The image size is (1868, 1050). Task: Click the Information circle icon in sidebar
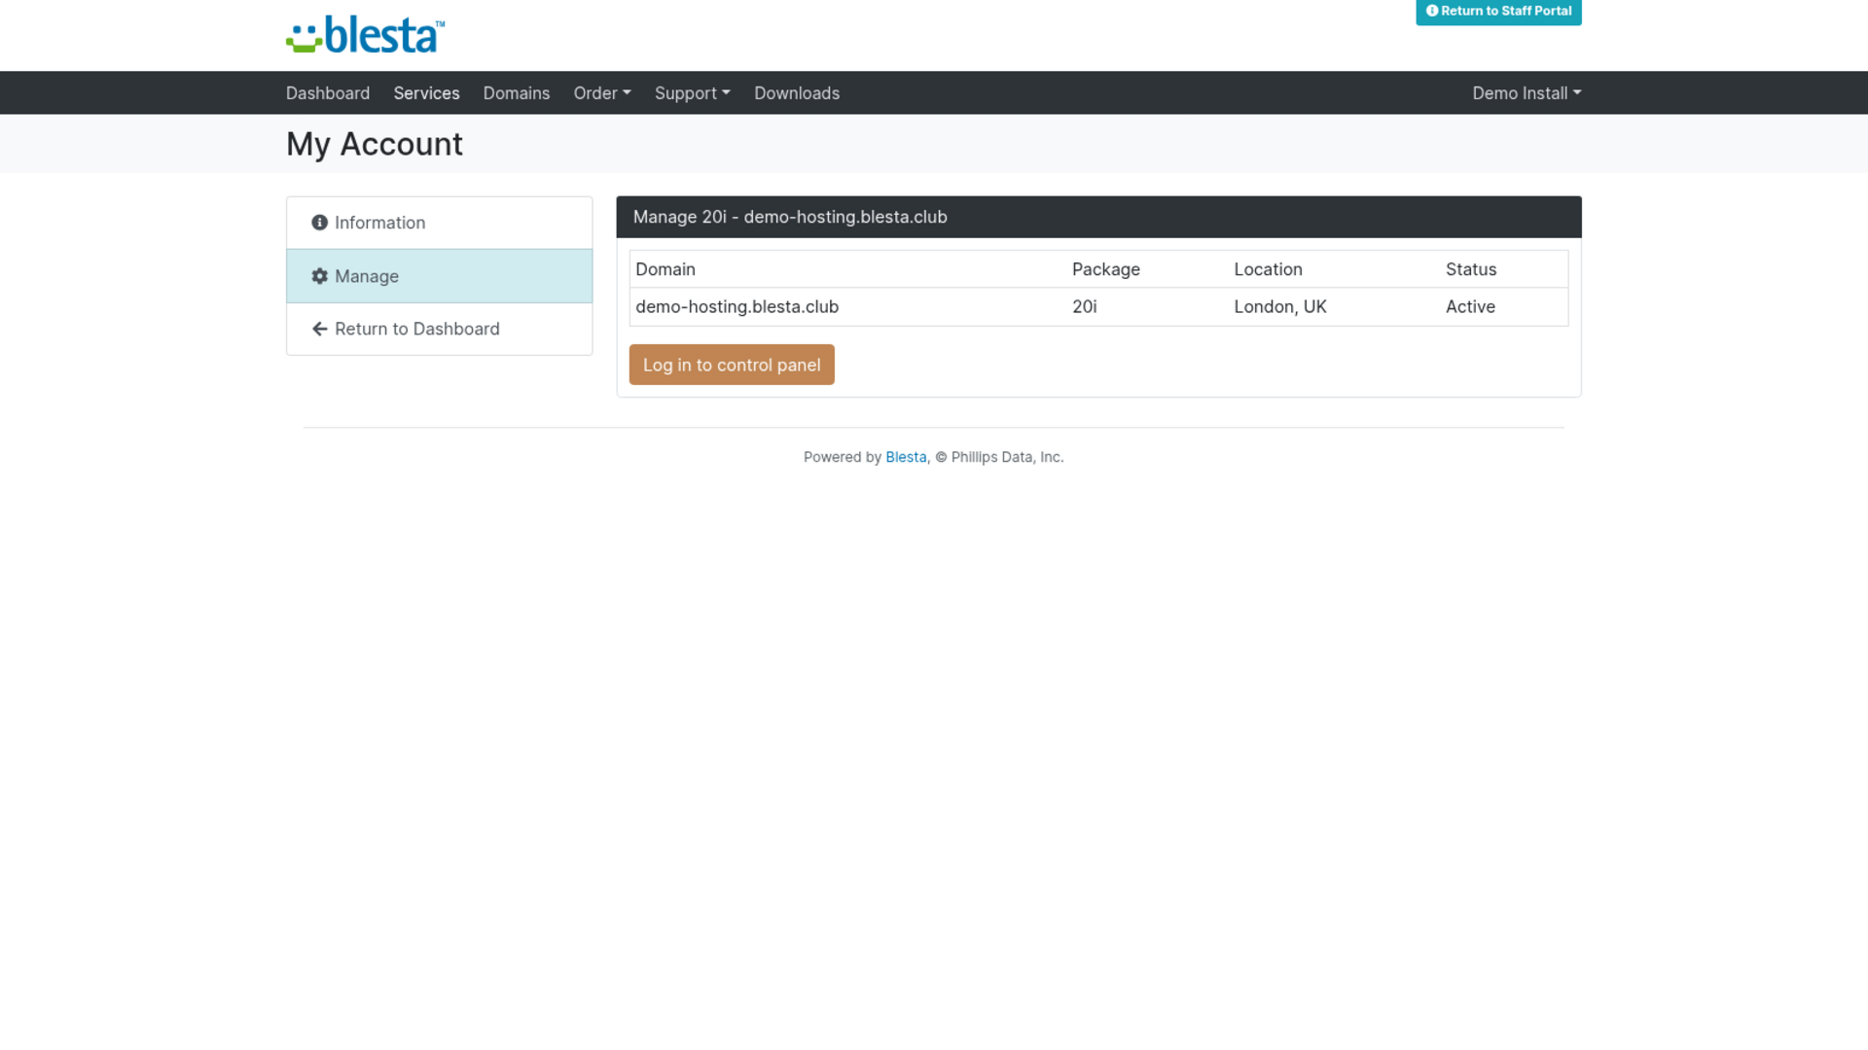click(x=319, y=223)
